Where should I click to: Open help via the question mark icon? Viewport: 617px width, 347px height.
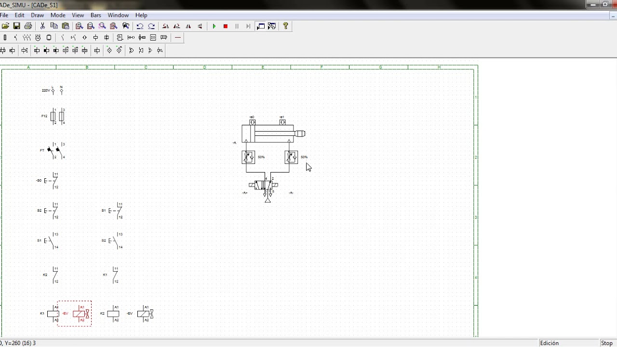pos(285,26)
